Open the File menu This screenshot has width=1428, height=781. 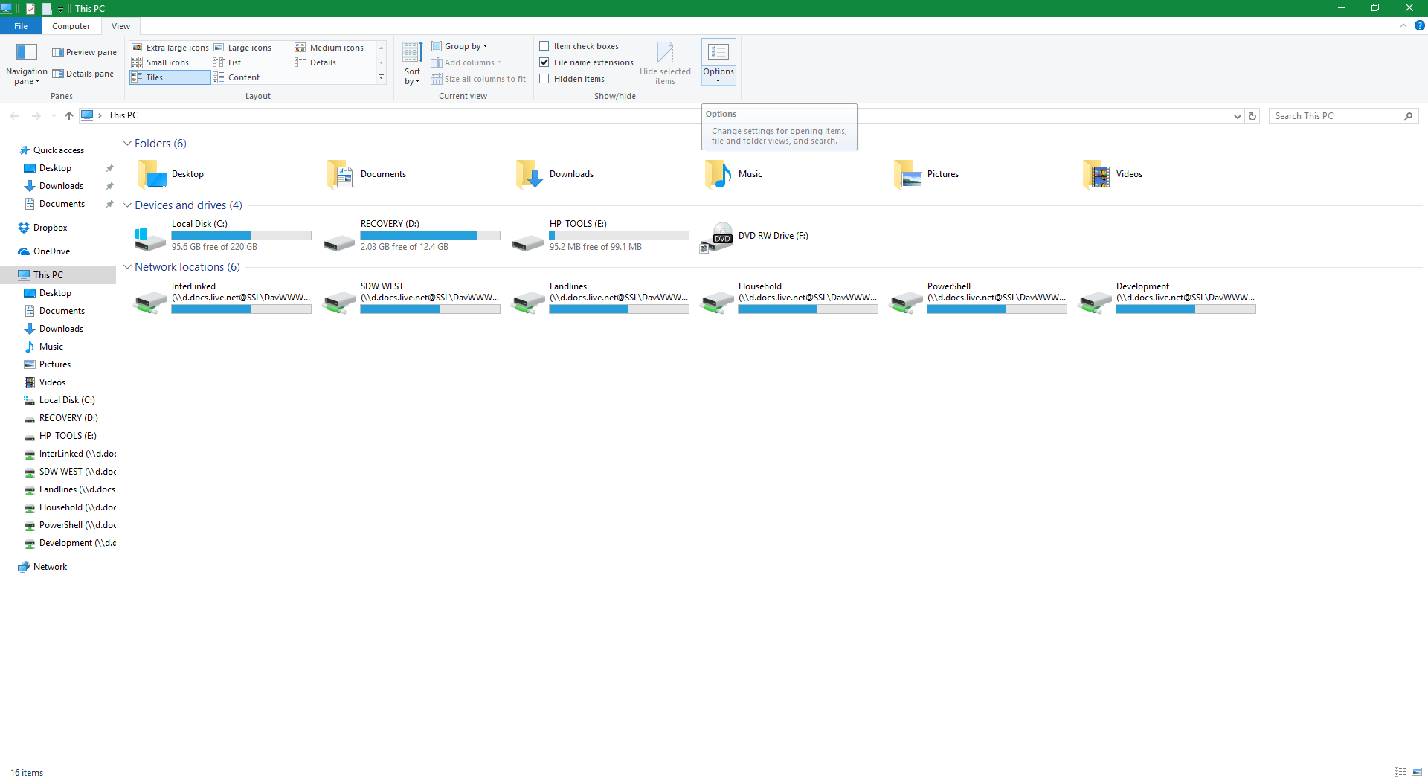coord(21,25)
